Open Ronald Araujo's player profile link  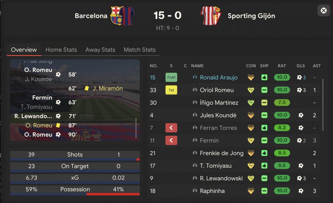click(x=219, y=77)
